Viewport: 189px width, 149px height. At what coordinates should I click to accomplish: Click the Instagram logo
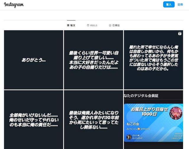[x=14, y=5]
